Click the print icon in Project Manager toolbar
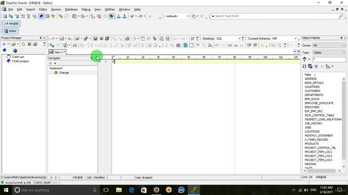348x195 pixels. [35, 44]
